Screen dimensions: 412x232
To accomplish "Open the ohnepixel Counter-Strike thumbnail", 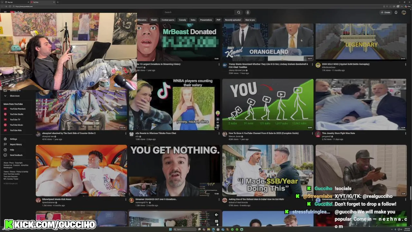I will point(81,110).
